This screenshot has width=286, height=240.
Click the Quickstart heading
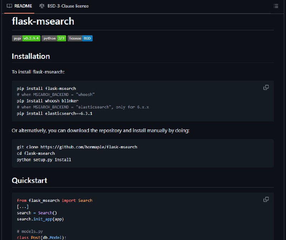tap(30, 180)
